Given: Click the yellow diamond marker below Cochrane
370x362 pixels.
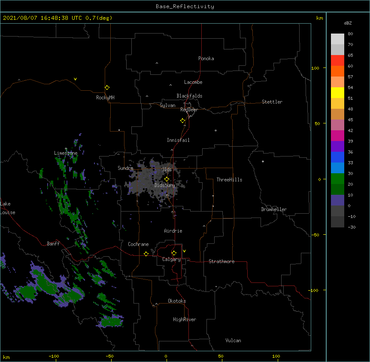Looking at the screenshot, I should [146, 254].
